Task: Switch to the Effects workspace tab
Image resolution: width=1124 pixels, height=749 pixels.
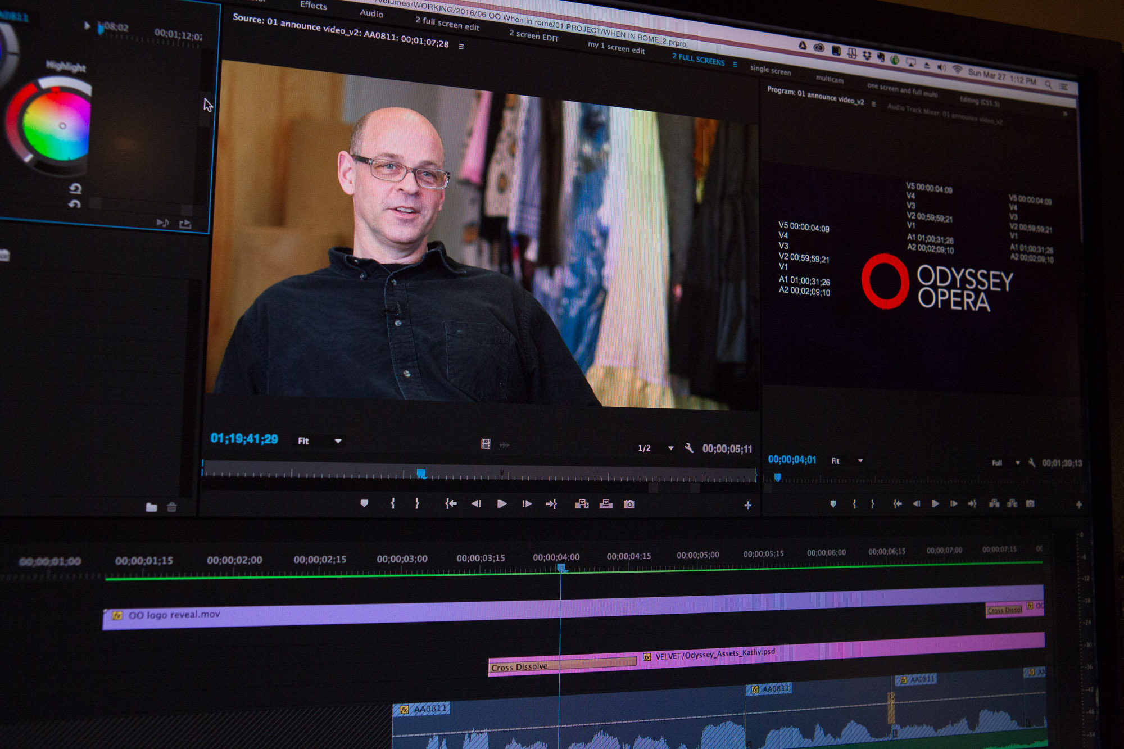Action: coord(313,5)
